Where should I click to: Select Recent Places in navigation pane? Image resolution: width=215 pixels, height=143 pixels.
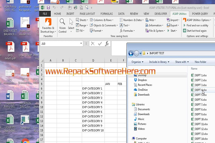tap(143, 85)
